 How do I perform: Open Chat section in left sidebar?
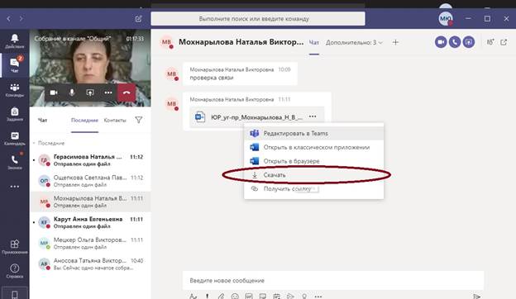15,65
